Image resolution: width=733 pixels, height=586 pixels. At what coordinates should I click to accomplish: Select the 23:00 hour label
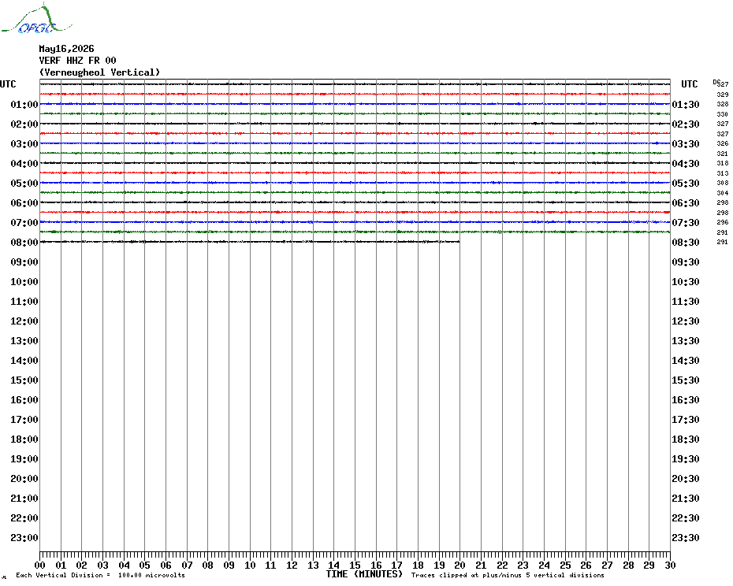click(24, 538)
